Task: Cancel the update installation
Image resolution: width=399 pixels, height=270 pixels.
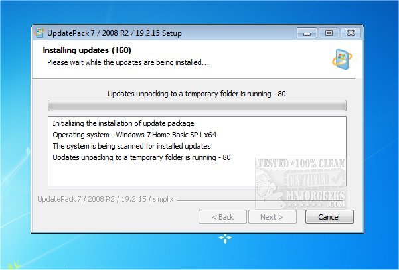Action: [329, 217]
